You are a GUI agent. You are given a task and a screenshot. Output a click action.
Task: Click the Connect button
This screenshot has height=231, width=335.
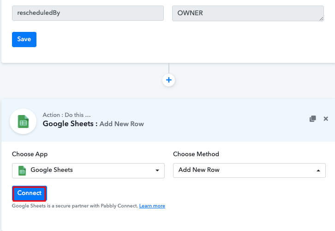[x=29, y=194]
